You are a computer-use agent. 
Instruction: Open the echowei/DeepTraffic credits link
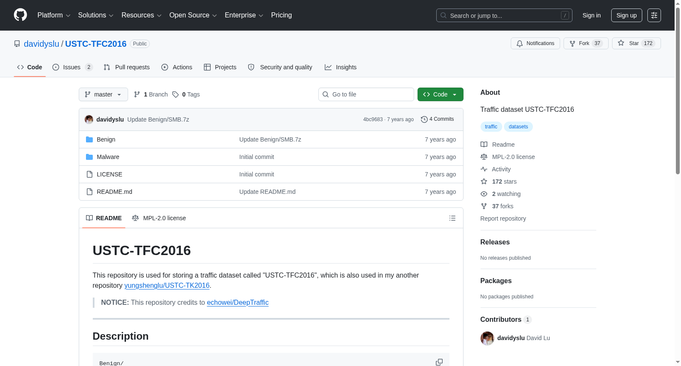point(237,303)
